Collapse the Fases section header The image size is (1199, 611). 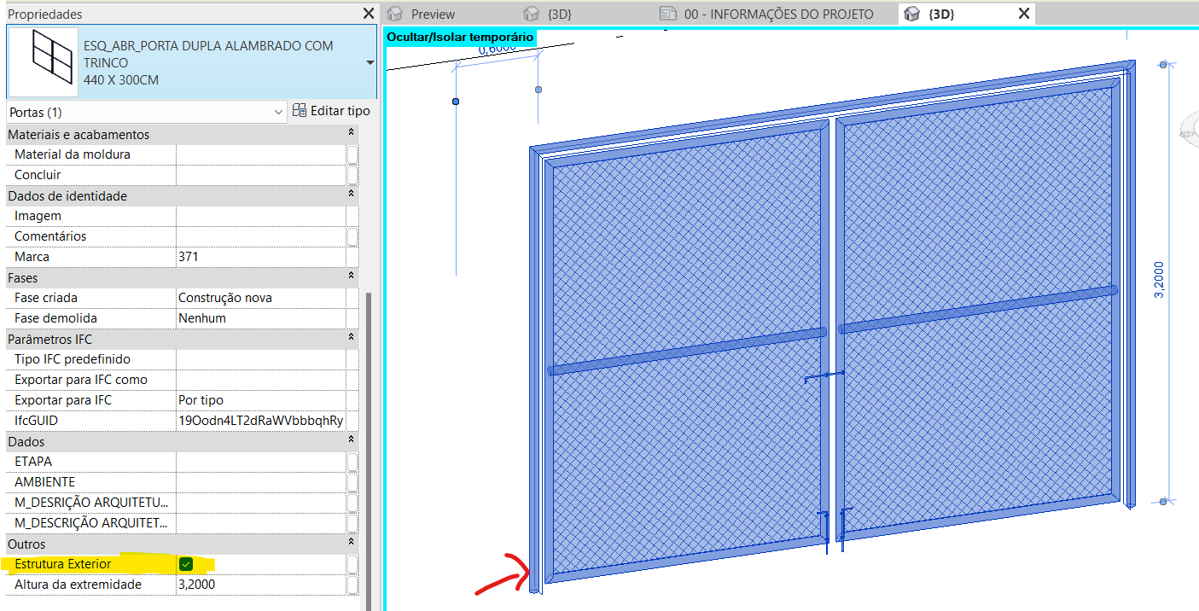click(350, 276)
